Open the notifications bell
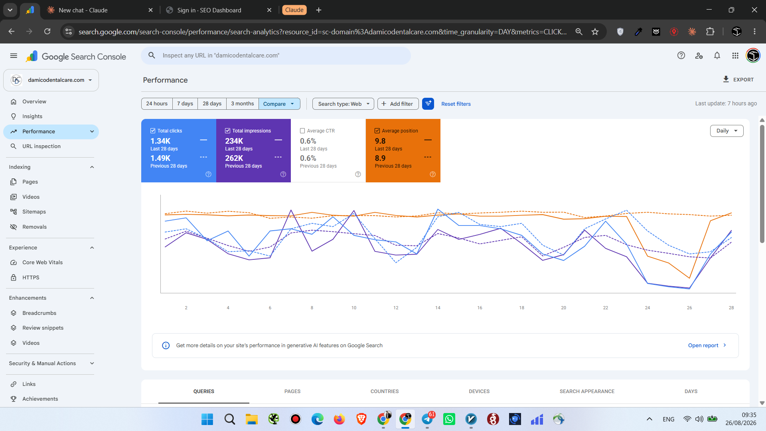766x431 pixels. coord(717,55)
